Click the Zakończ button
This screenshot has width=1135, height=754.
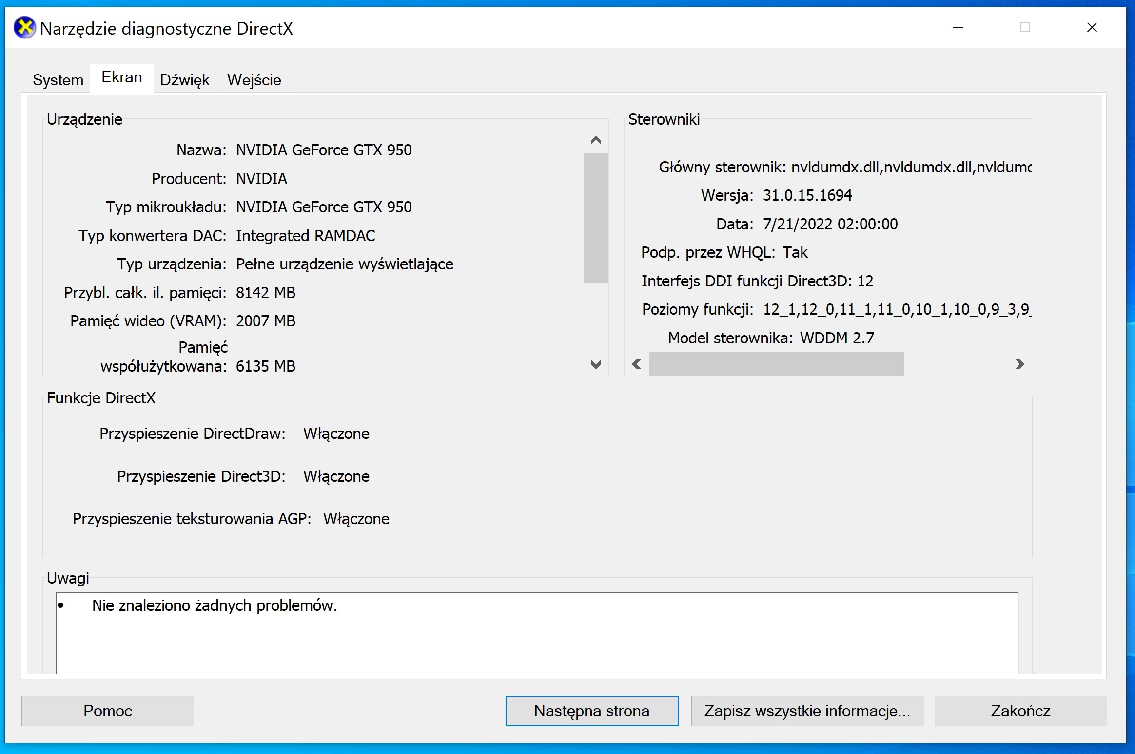tap(1020, 711)
